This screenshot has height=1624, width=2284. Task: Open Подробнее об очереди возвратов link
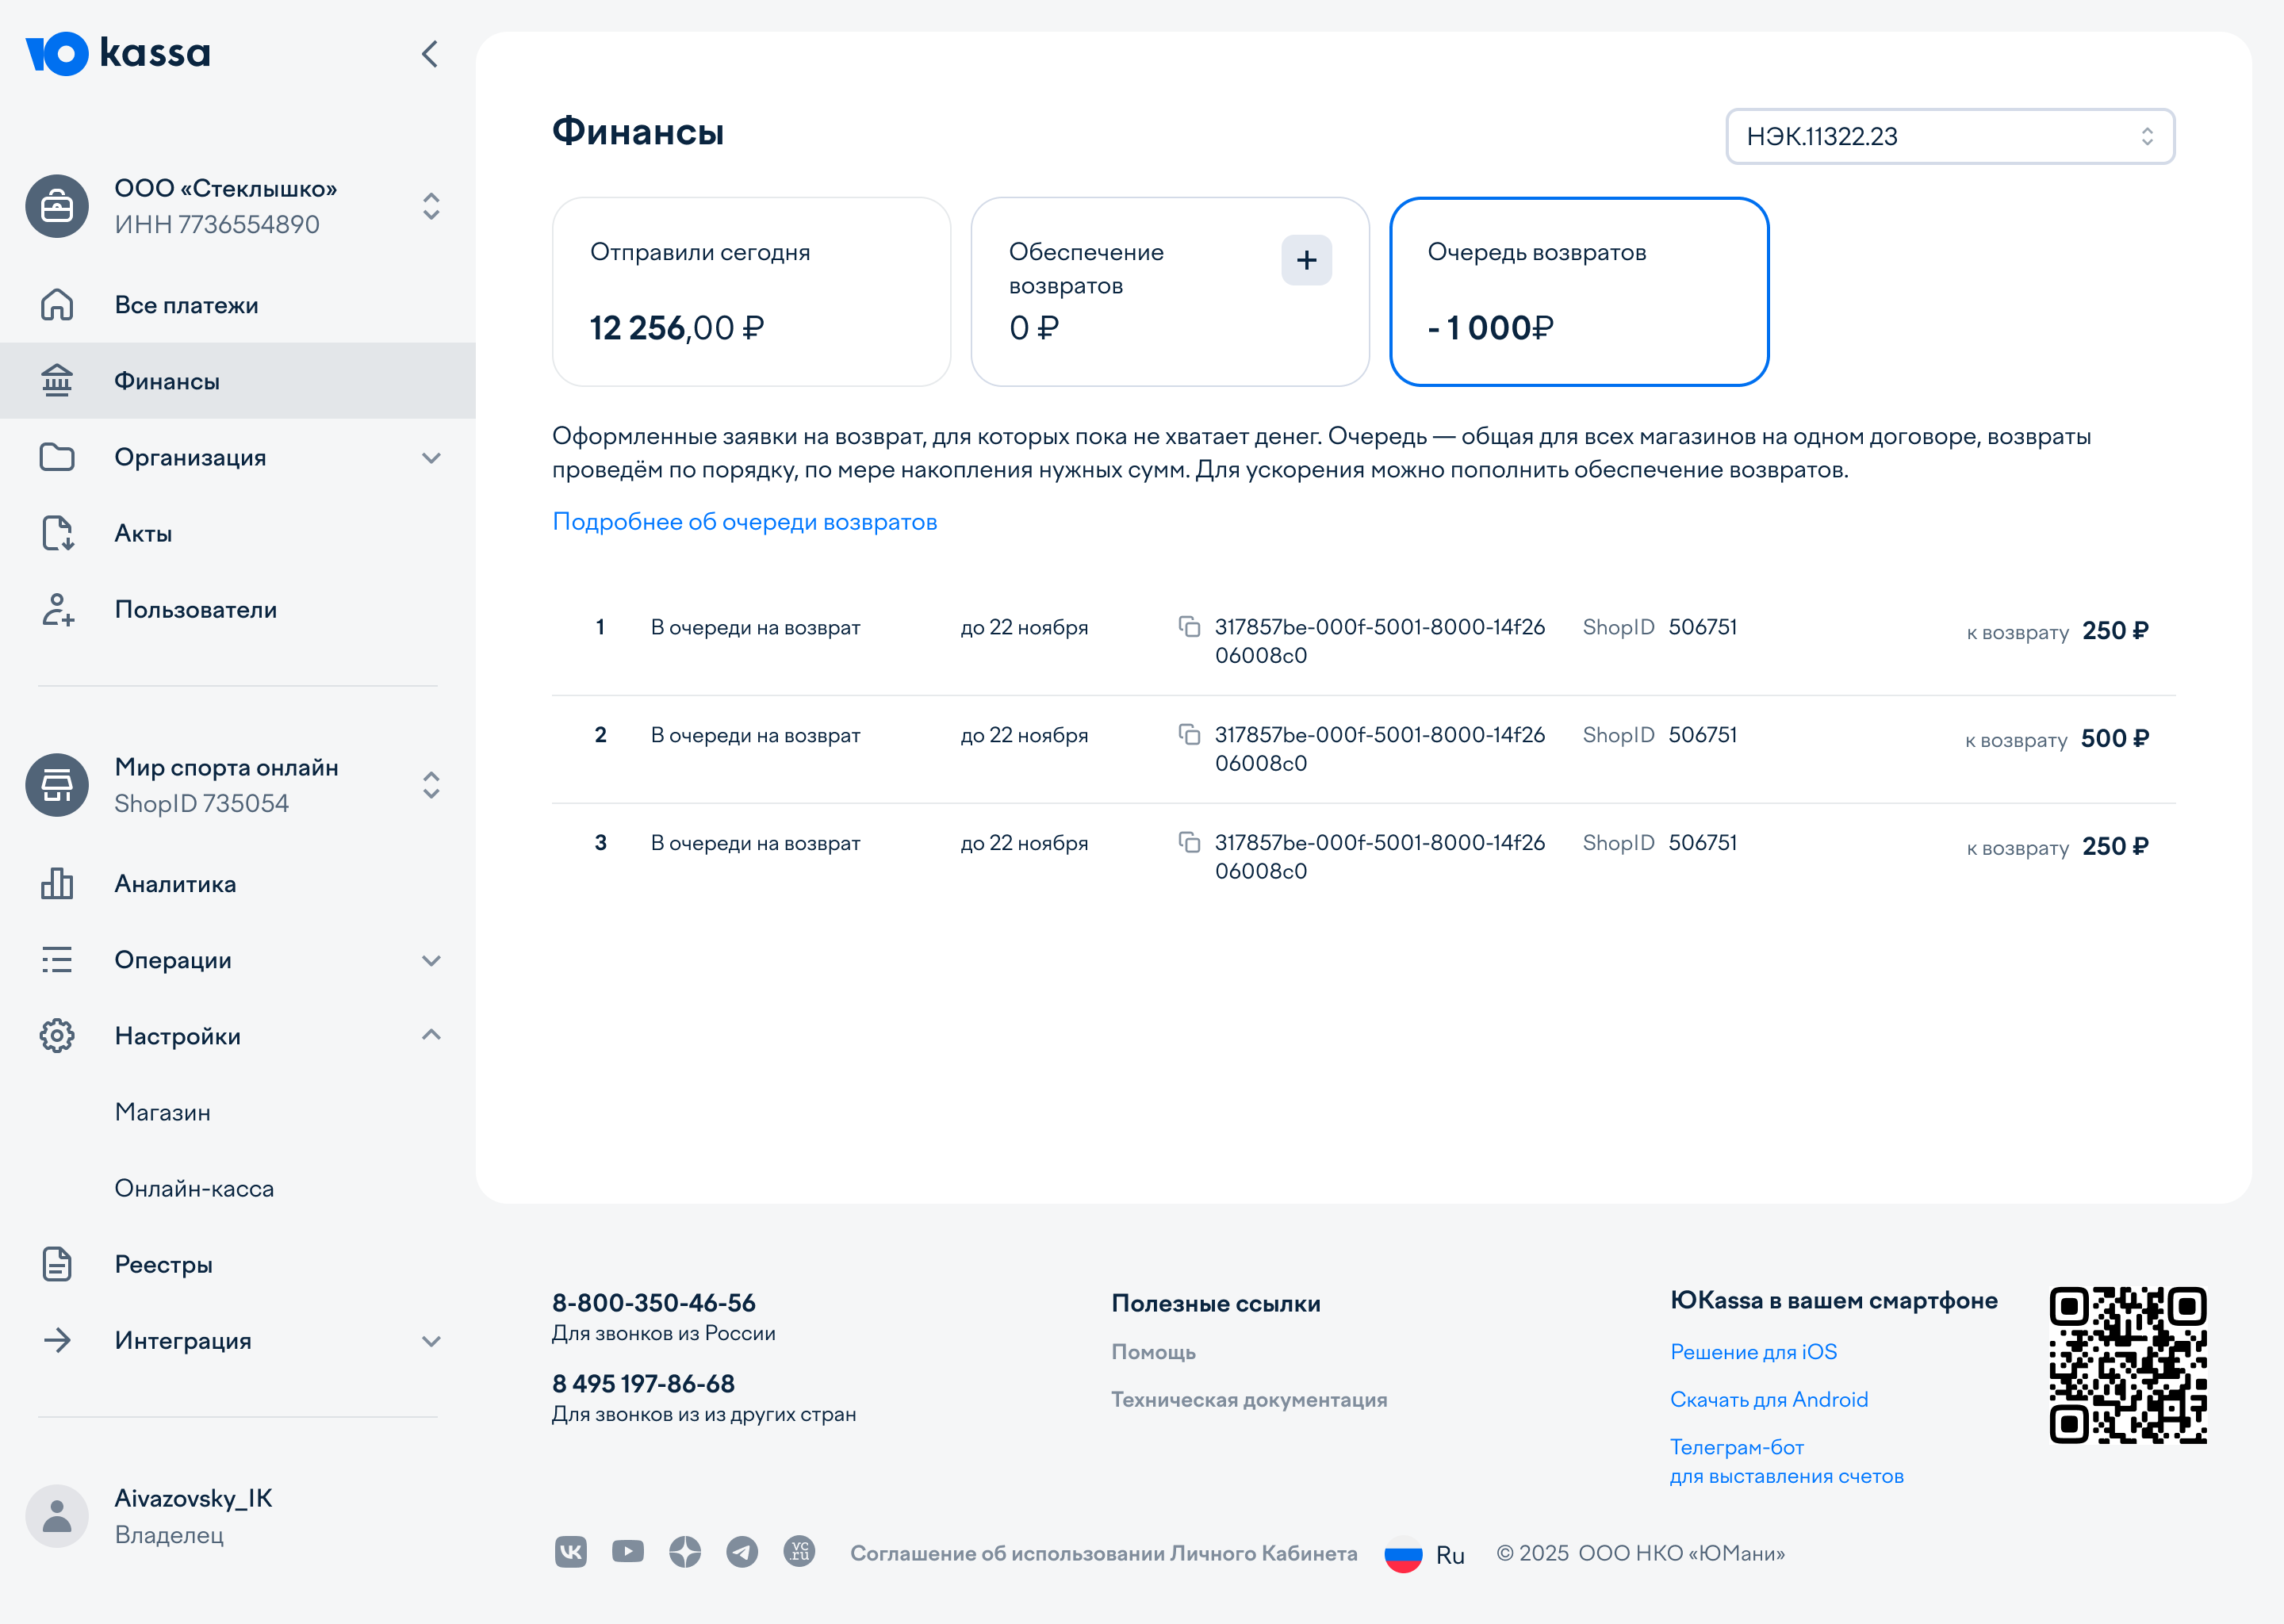coord(745,522)
